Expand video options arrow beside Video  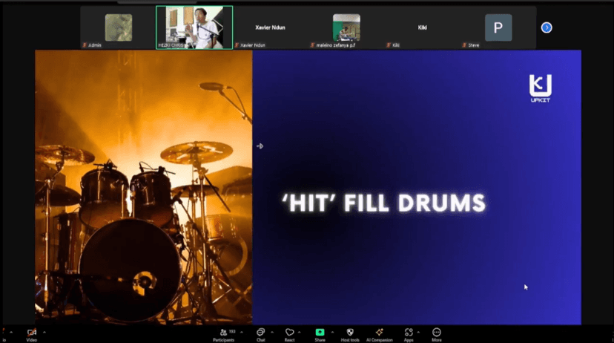click(44, 332)
